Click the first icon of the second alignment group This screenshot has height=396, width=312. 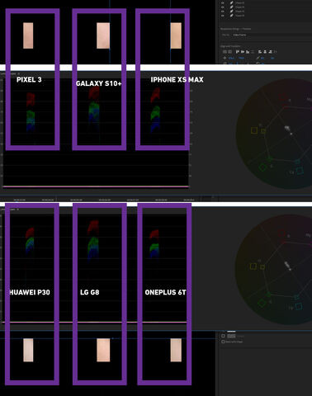(x=260, y=52)
